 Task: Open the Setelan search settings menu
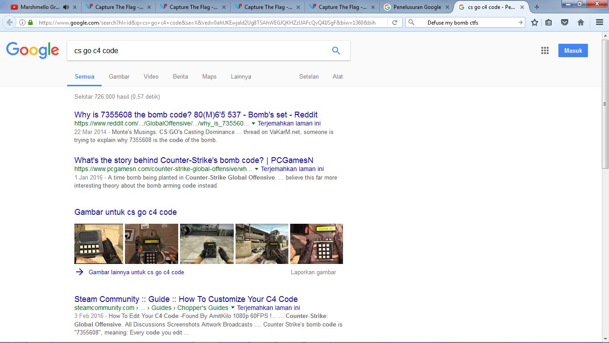point(309,76)
